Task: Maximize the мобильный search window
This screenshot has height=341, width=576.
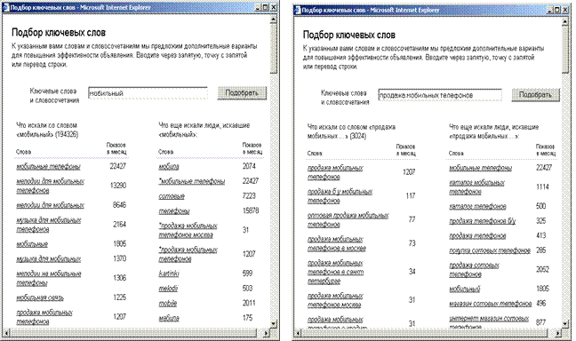Action: pyautogui.click(x=265, y=7)
